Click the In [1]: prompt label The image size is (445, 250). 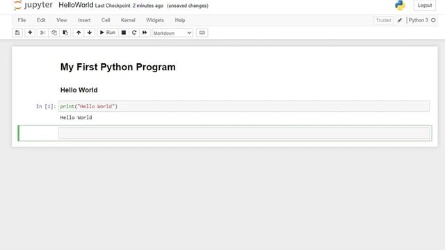pos(46,106)
